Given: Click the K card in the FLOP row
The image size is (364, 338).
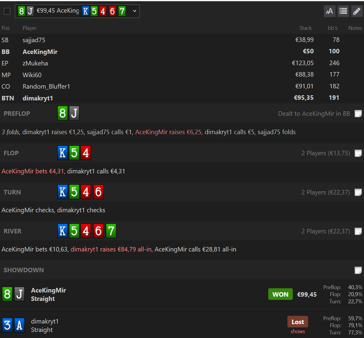Looking at the screenshot, I should pos(62,152).
